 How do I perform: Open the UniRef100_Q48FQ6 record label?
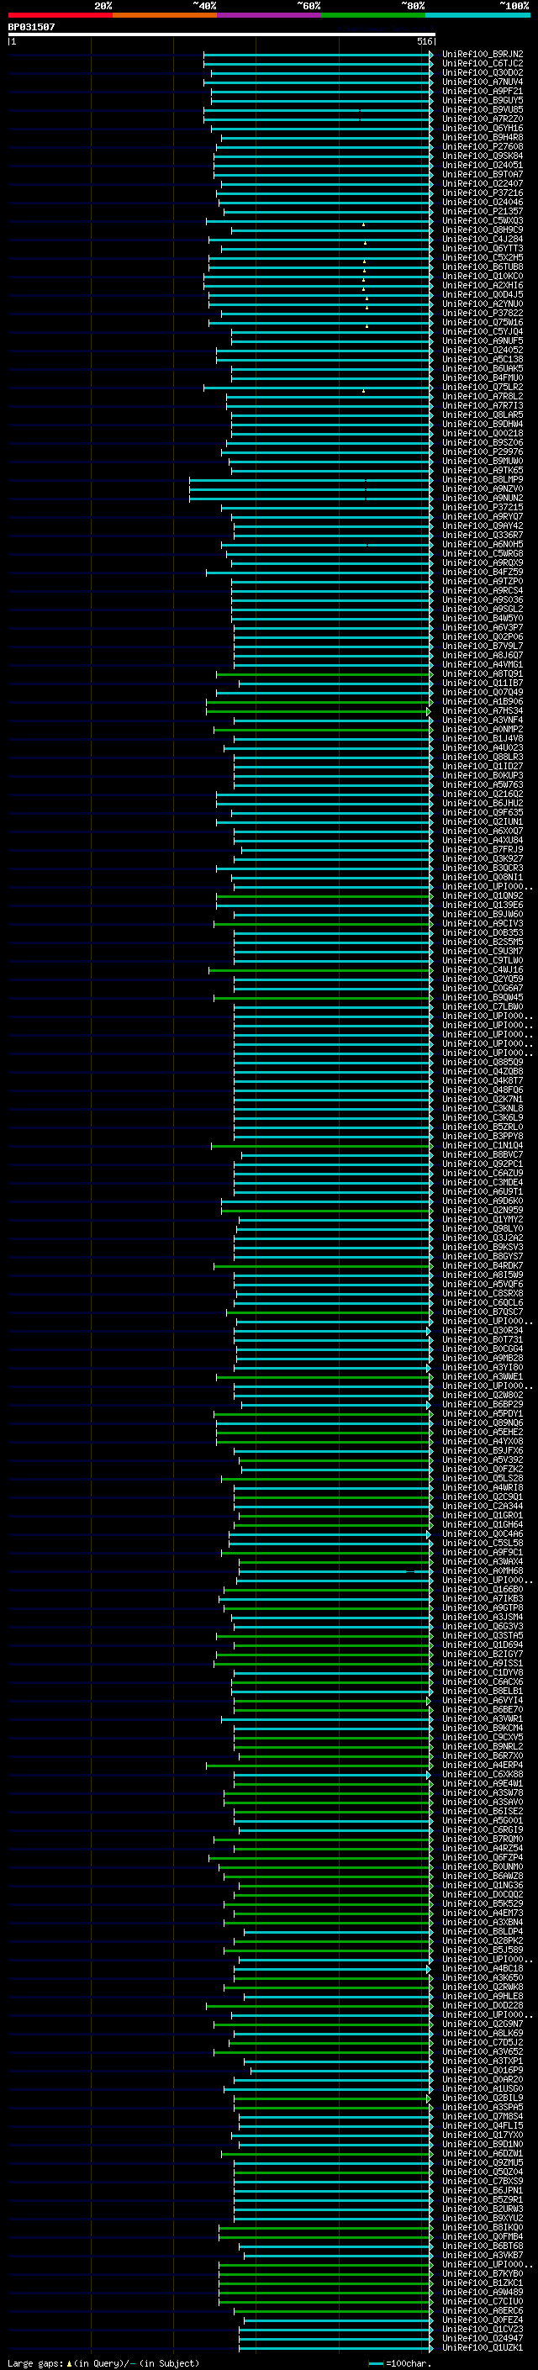(482, 1090)
